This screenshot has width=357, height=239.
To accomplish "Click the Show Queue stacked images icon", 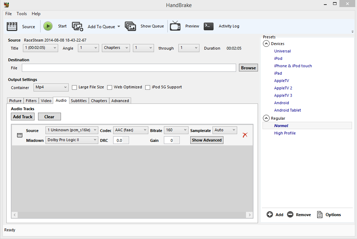I will point(130,26).
